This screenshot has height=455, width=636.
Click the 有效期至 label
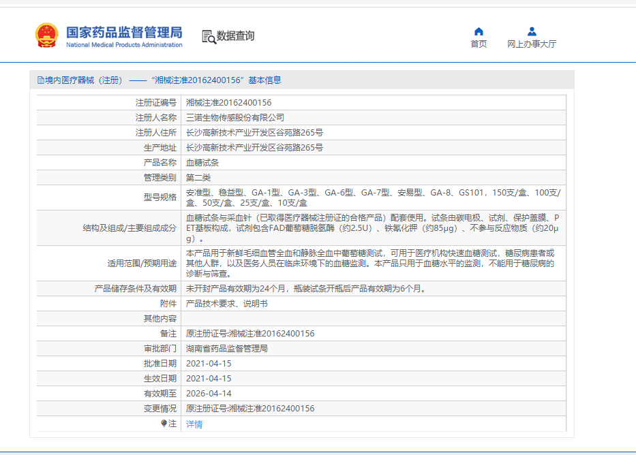160,394
